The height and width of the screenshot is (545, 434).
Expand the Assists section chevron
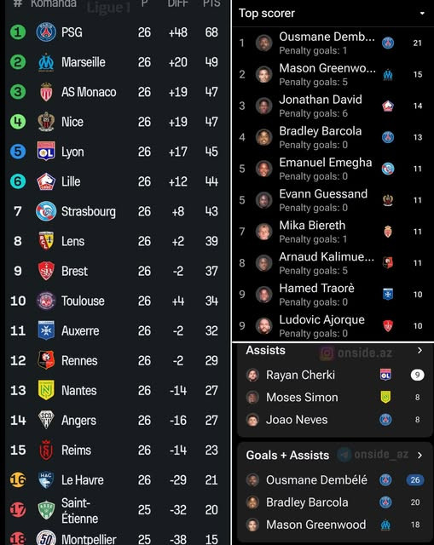[420, 350]
